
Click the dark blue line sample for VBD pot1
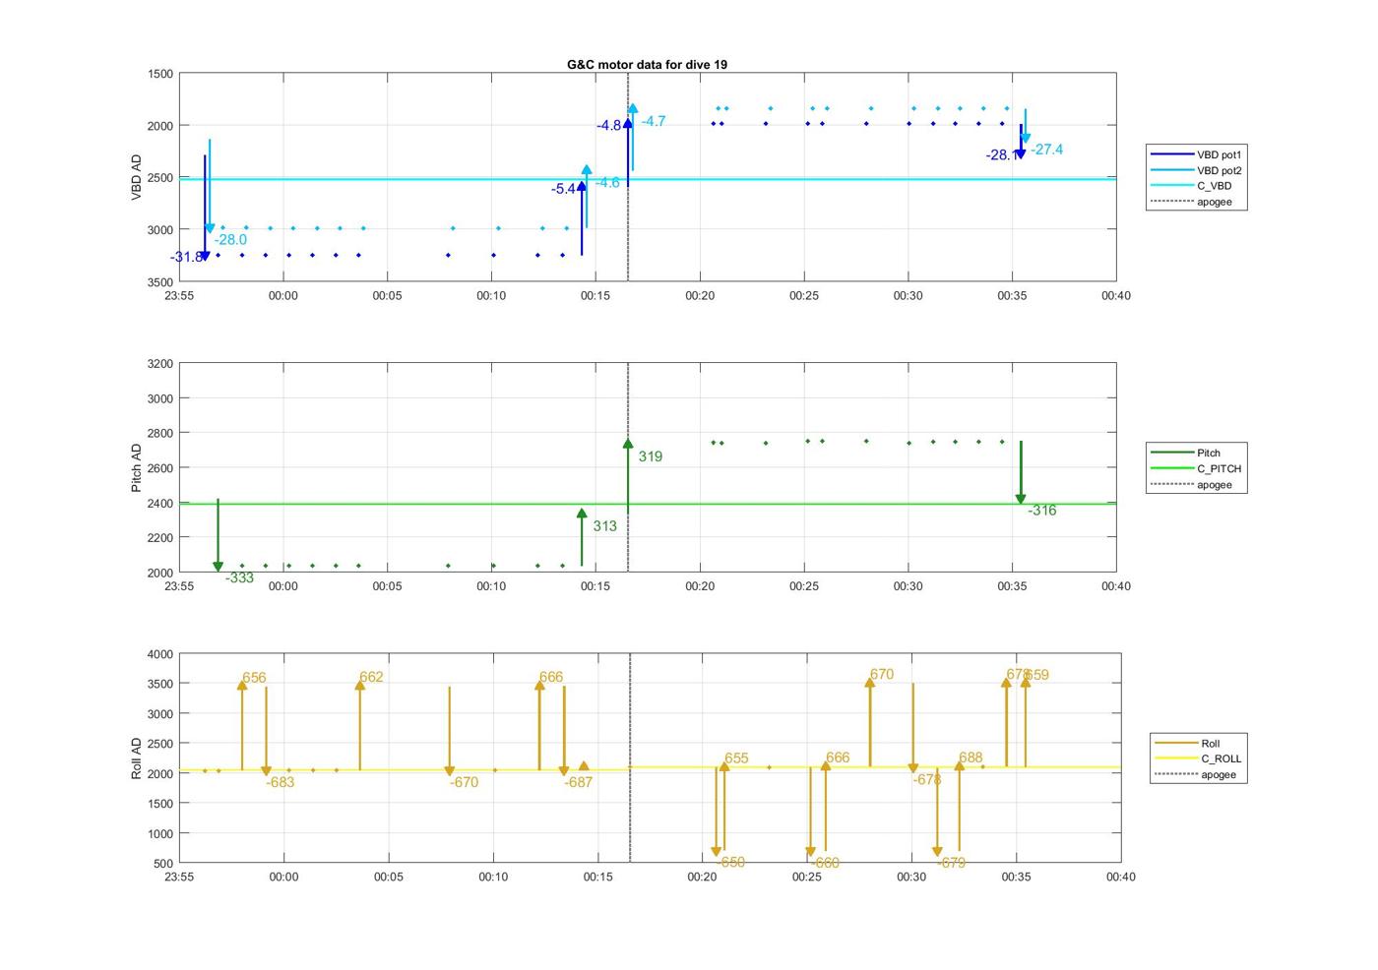(x=1171, y=154)
